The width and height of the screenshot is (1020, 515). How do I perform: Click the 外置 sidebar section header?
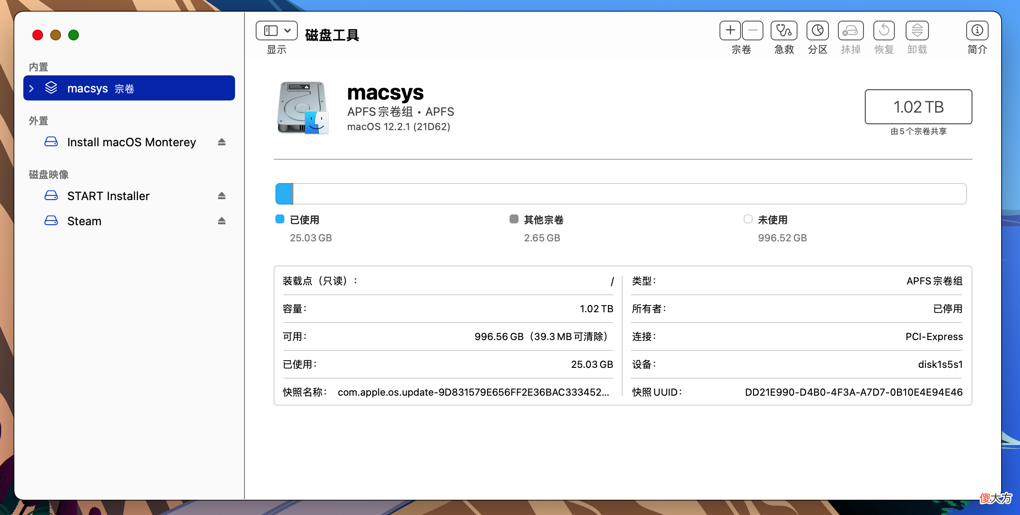click(39, 121)
